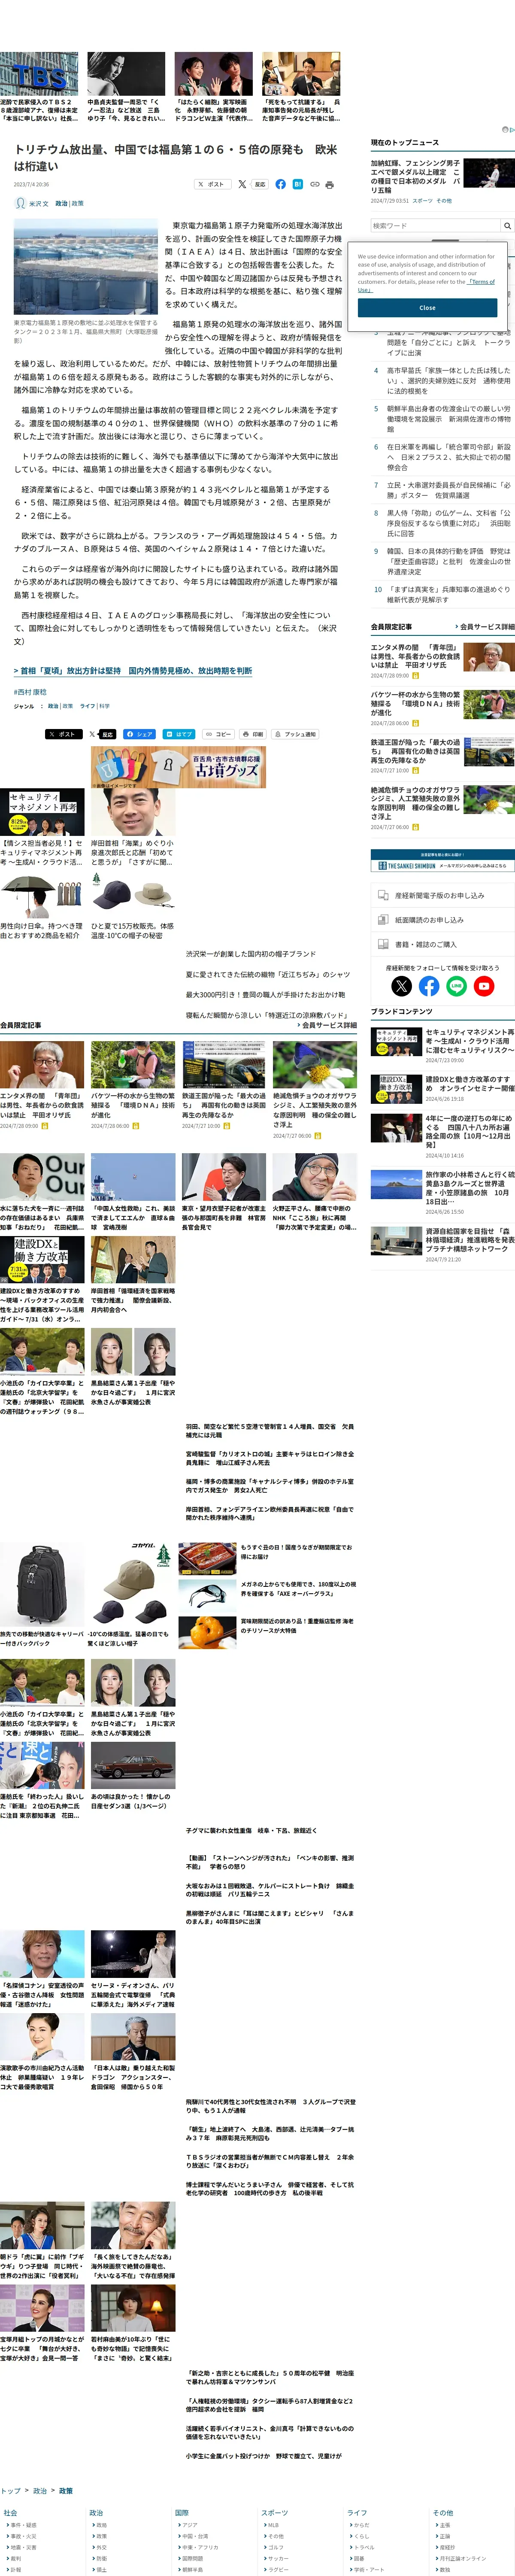Viewport: 515px width, 2576px height.
Task: Click the コピー copy-link button
Action: pos(218,734)
